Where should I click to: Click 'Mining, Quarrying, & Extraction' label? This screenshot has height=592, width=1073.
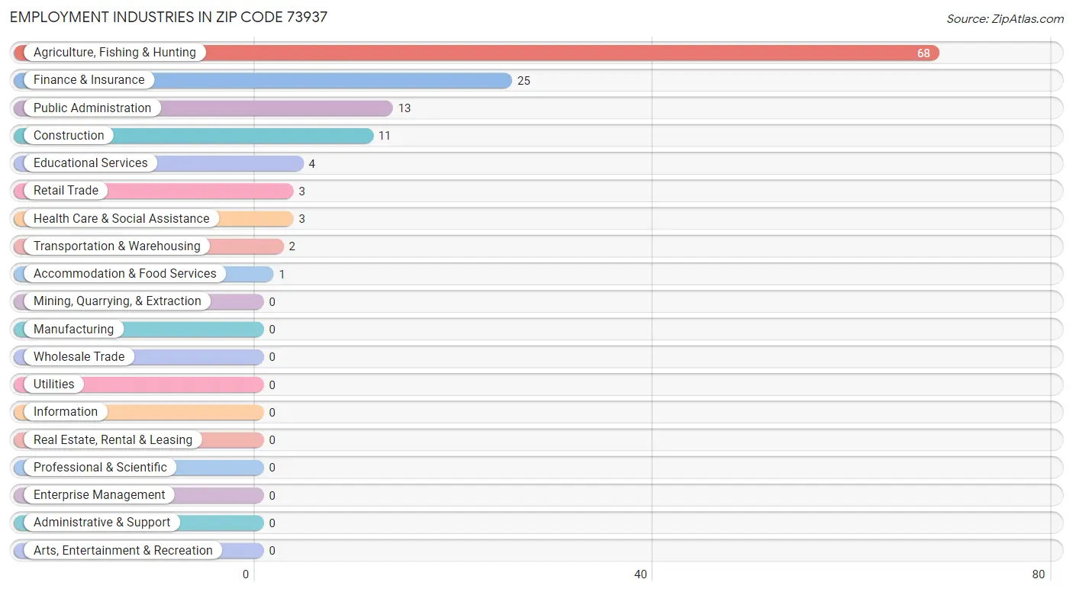point(118,301)
